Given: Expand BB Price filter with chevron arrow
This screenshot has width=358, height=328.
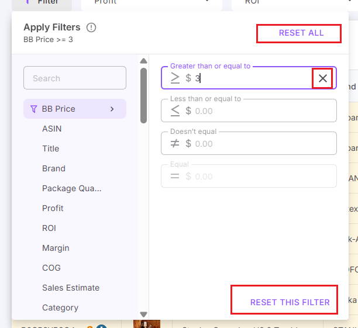Looking at the screenshot, I should (112, 109).
